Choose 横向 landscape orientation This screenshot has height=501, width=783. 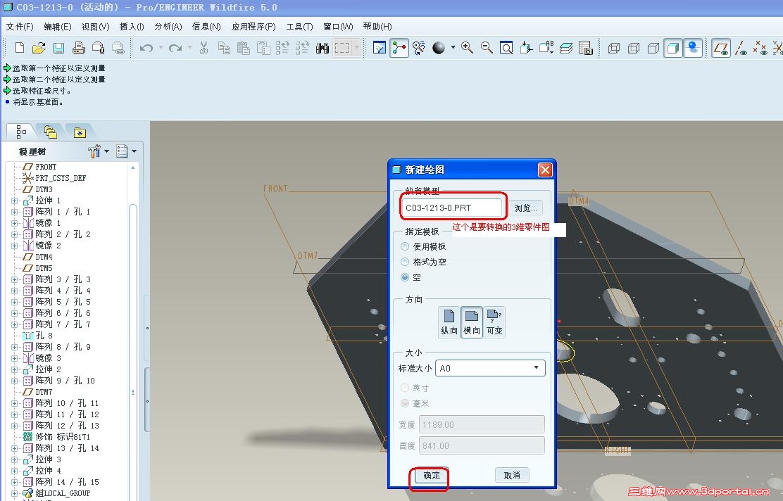[471, 322]
